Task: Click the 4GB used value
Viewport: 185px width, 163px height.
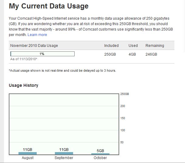Action: (x=133, y=54)
